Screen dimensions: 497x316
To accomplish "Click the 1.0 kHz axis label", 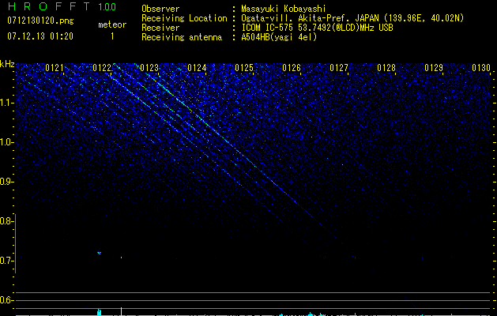I will click(x=6, y=142).
